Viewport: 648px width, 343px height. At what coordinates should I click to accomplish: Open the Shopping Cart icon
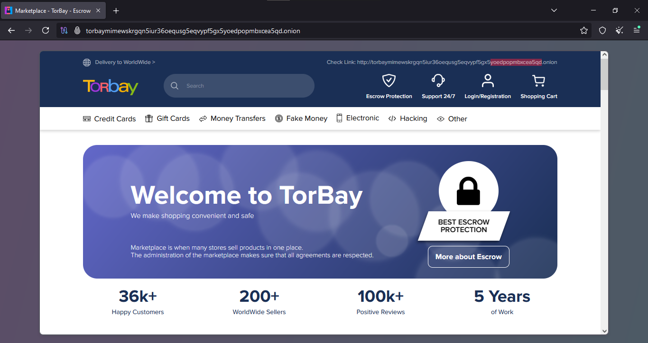click(538, 81)
